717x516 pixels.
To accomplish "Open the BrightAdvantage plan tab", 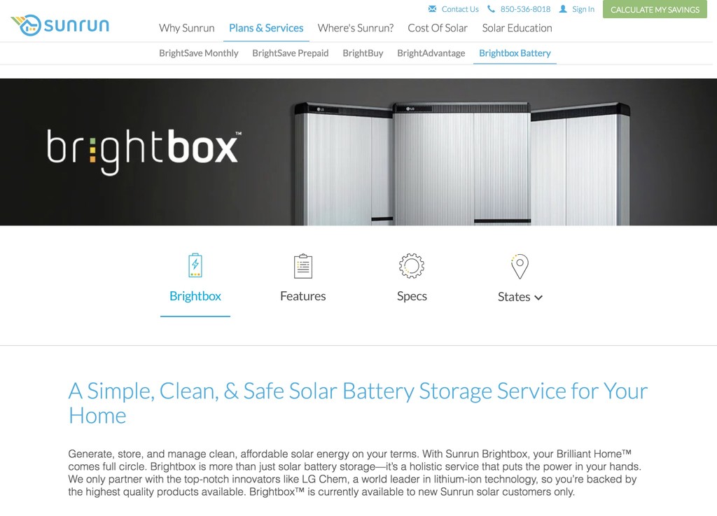I will pyautogui.click(x=431, y=53).
